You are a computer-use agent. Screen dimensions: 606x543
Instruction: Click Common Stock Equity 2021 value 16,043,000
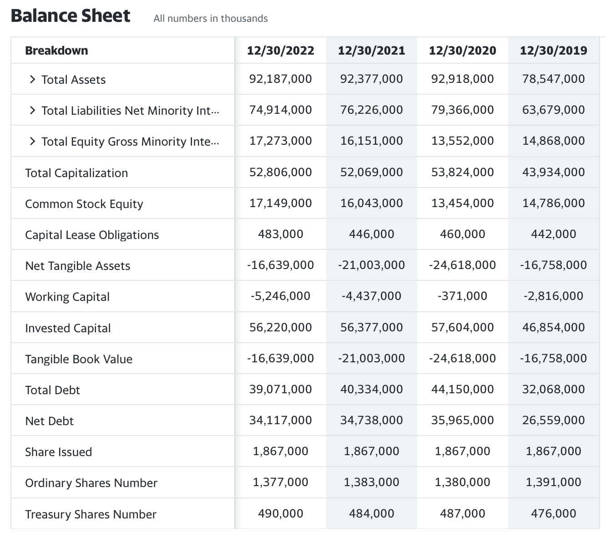tap(372, 203)
